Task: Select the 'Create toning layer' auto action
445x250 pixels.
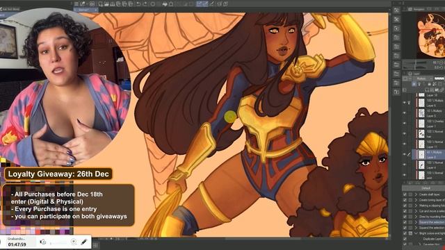Action: tap(432, 200)
